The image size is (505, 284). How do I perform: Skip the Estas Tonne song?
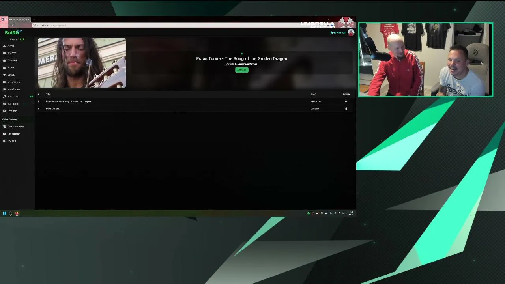(x=346, y=101)
